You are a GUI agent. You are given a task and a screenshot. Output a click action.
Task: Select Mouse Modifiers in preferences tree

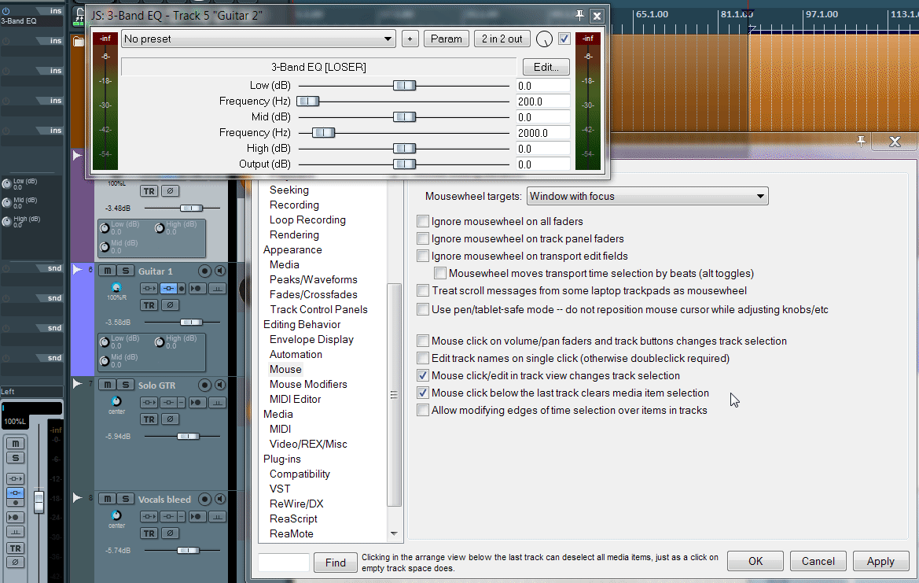(308, 384)
